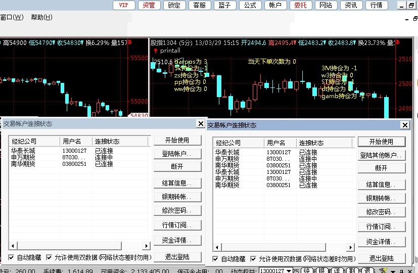Click the 委托 order button
This screenshot has width=418, height=273.
pos(301,5)
